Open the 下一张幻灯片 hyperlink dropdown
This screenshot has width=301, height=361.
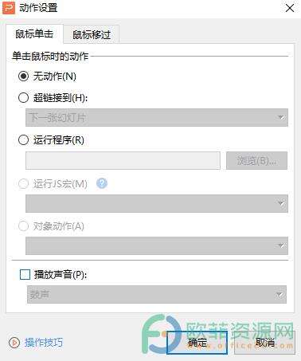[x=157, y=117]
